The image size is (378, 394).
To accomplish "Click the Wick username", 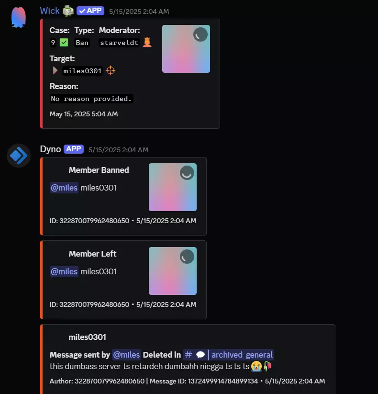I will 50,11.
